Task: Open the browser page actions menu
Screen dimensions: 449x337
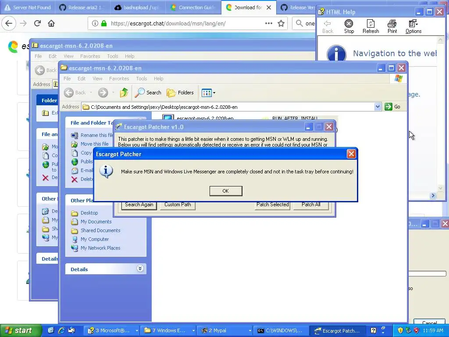Action: (269, 23)
